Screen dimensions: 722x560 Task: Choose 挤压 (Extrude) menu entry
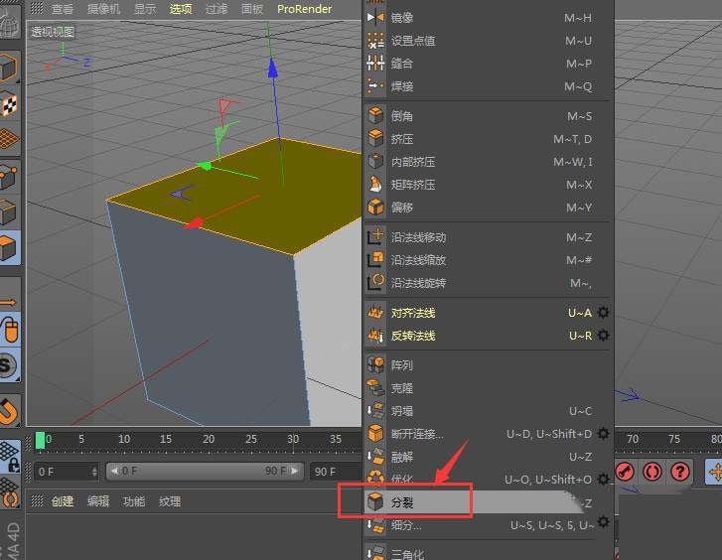(488, 139)
